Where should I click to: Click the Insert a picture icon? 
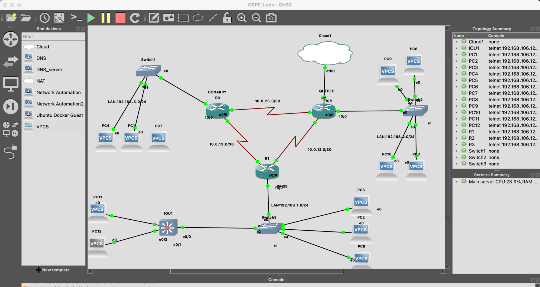pyautogui.click(x=168, y=18)
